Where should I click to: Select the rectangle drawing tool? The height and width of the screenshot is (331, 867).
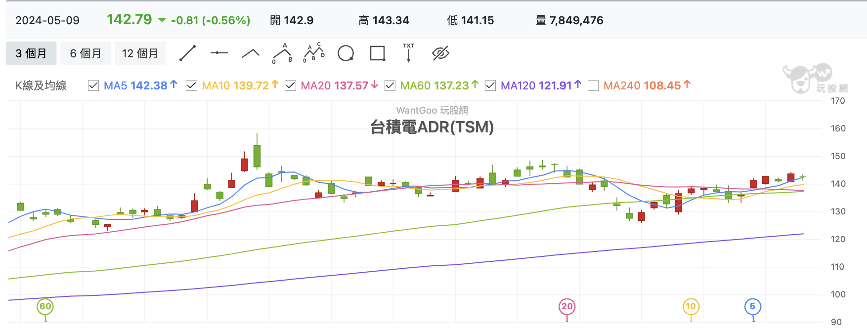[x=377, y=53]
